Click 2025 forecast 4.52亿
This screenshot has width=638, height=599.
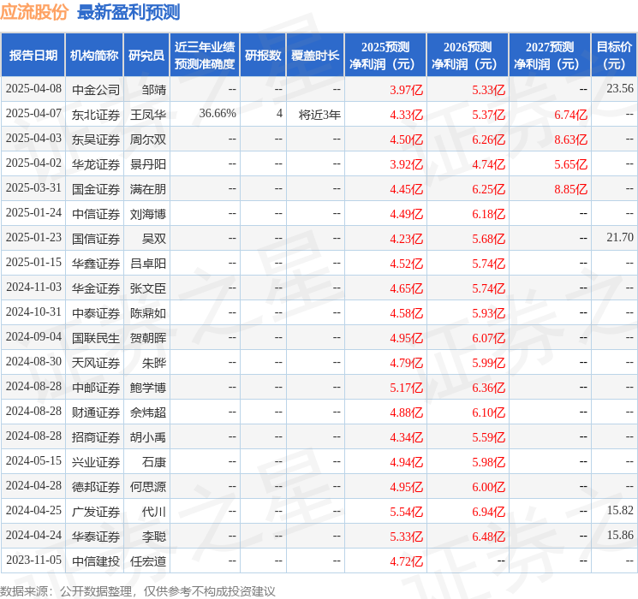pyautogui.click(x=407, y=263)
